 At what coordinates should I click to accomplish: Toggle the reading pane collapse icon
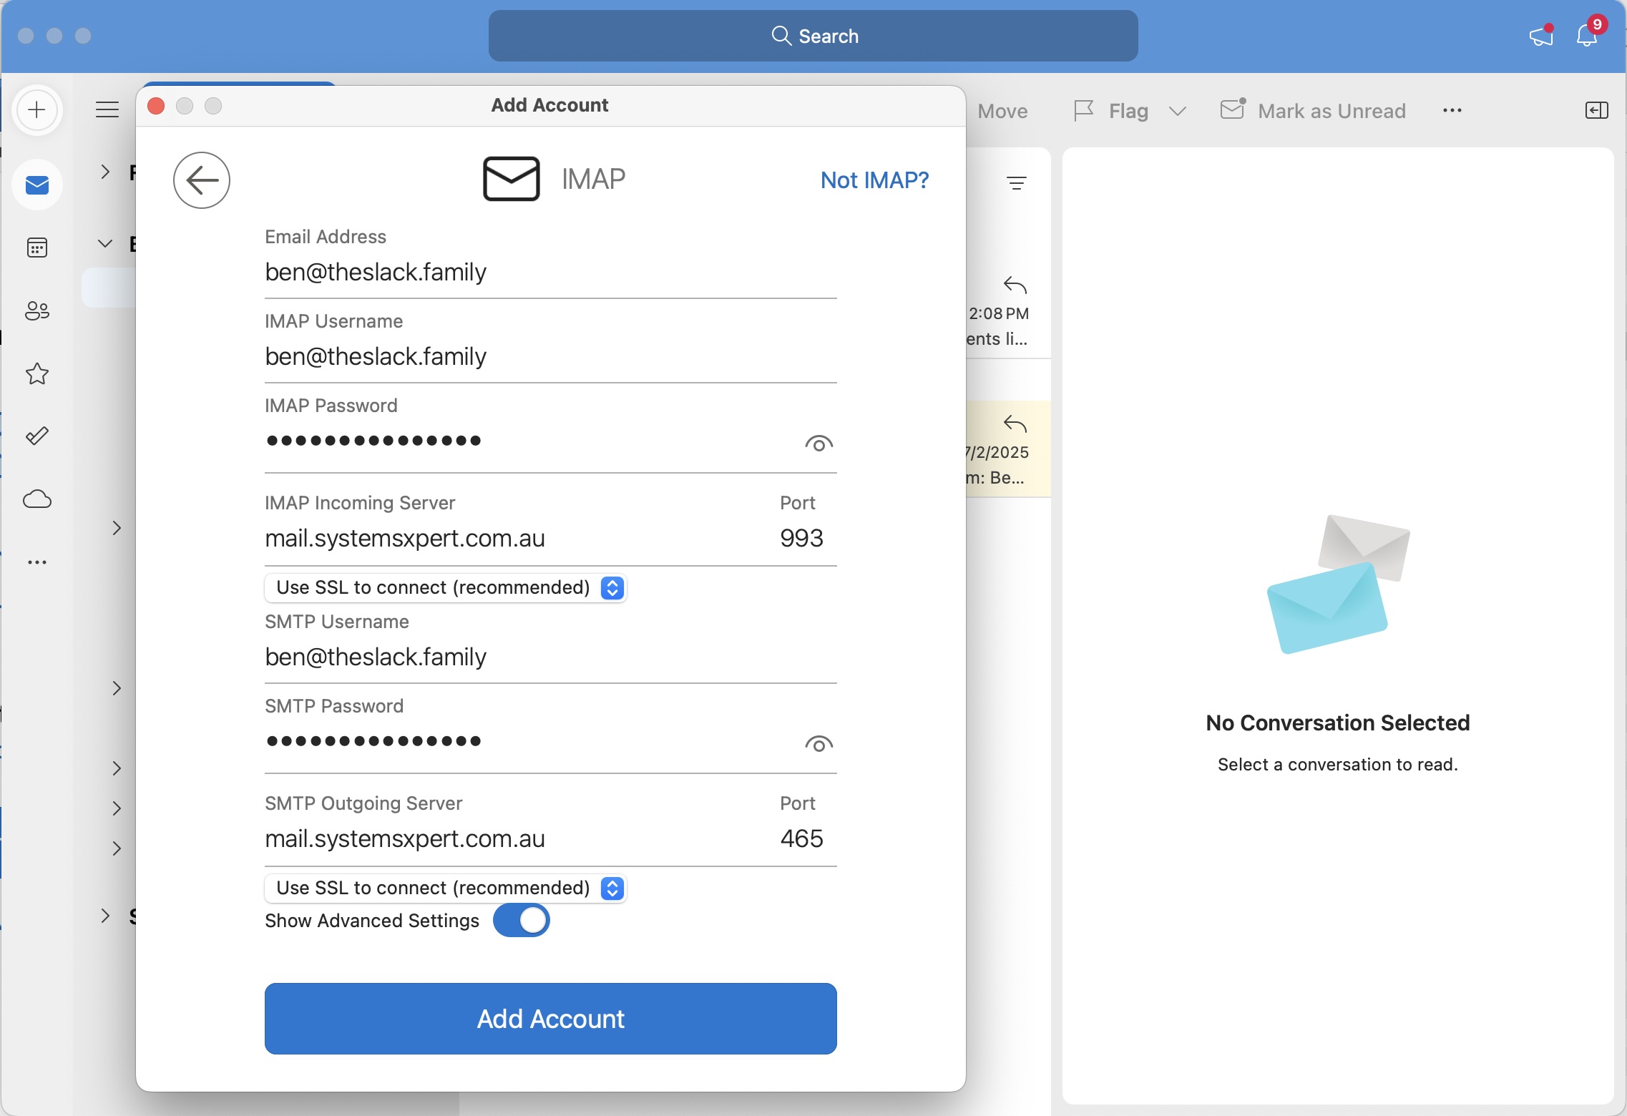(x=1597, y=110)
